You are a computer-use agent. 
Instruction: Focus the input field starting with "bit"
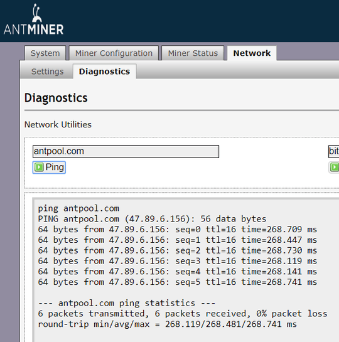click(x=333, y=151)
